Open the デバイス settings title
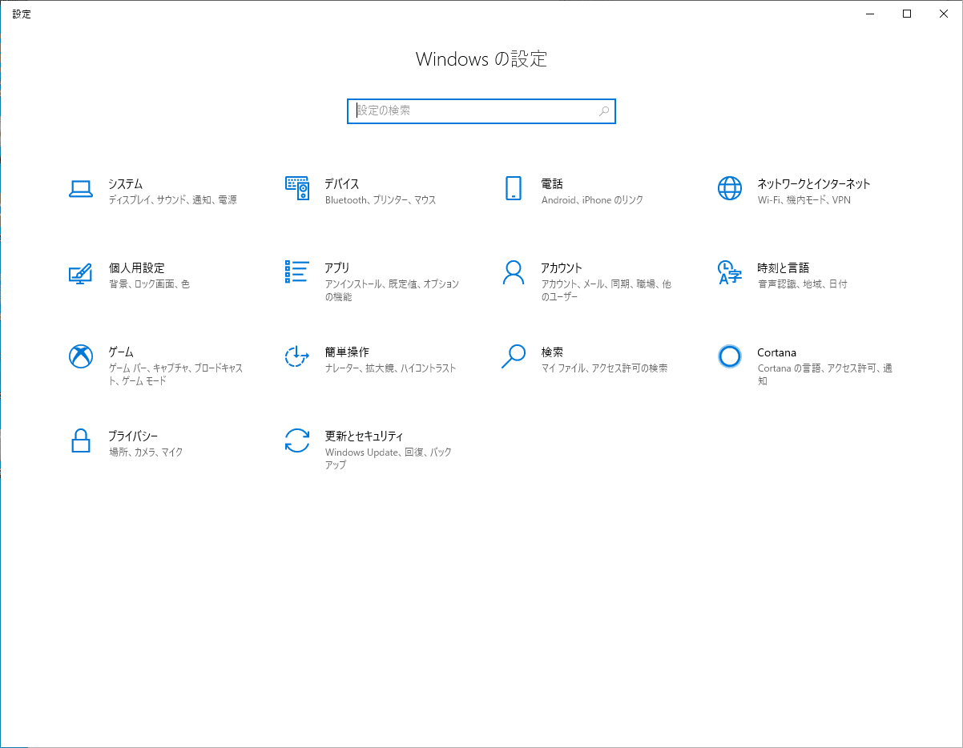963x748 pixels. (x=342, y=184)
